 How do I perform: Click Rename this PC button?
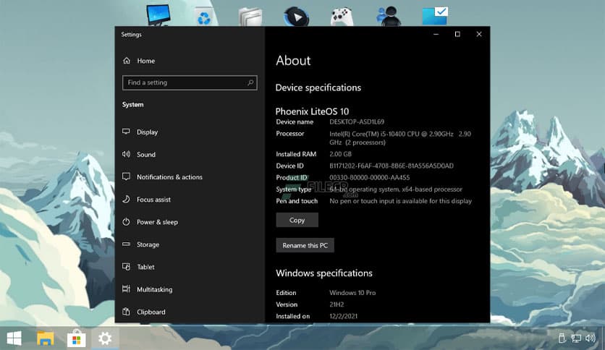tap(305, 245)
